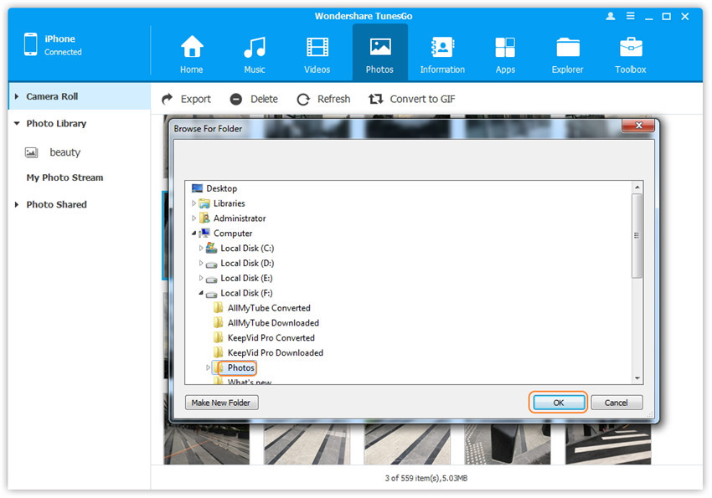
Task: Click the folder tree vertical scrollbar
Action: pyautogui.click(x=637, y=243)
